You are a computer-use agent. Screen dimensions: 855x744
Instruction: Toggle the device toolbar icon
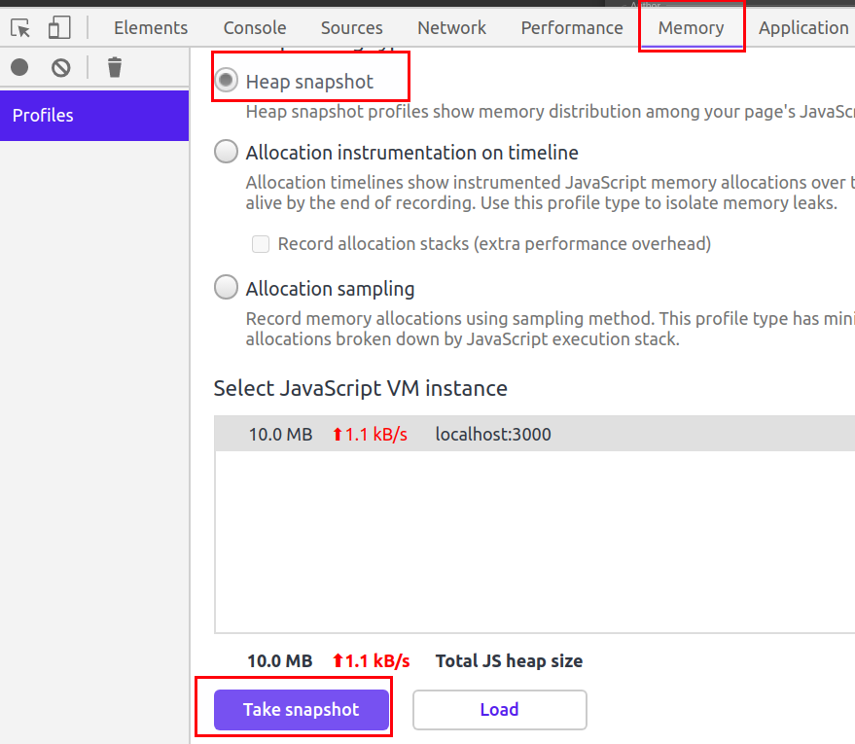coord(59,27)
